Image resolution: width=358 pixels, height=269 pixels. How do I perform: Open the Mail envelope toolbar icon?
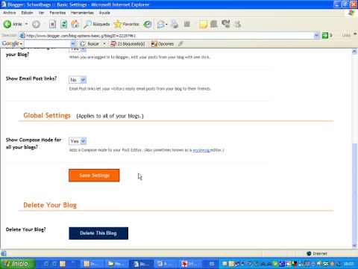[x=161, y=24]
